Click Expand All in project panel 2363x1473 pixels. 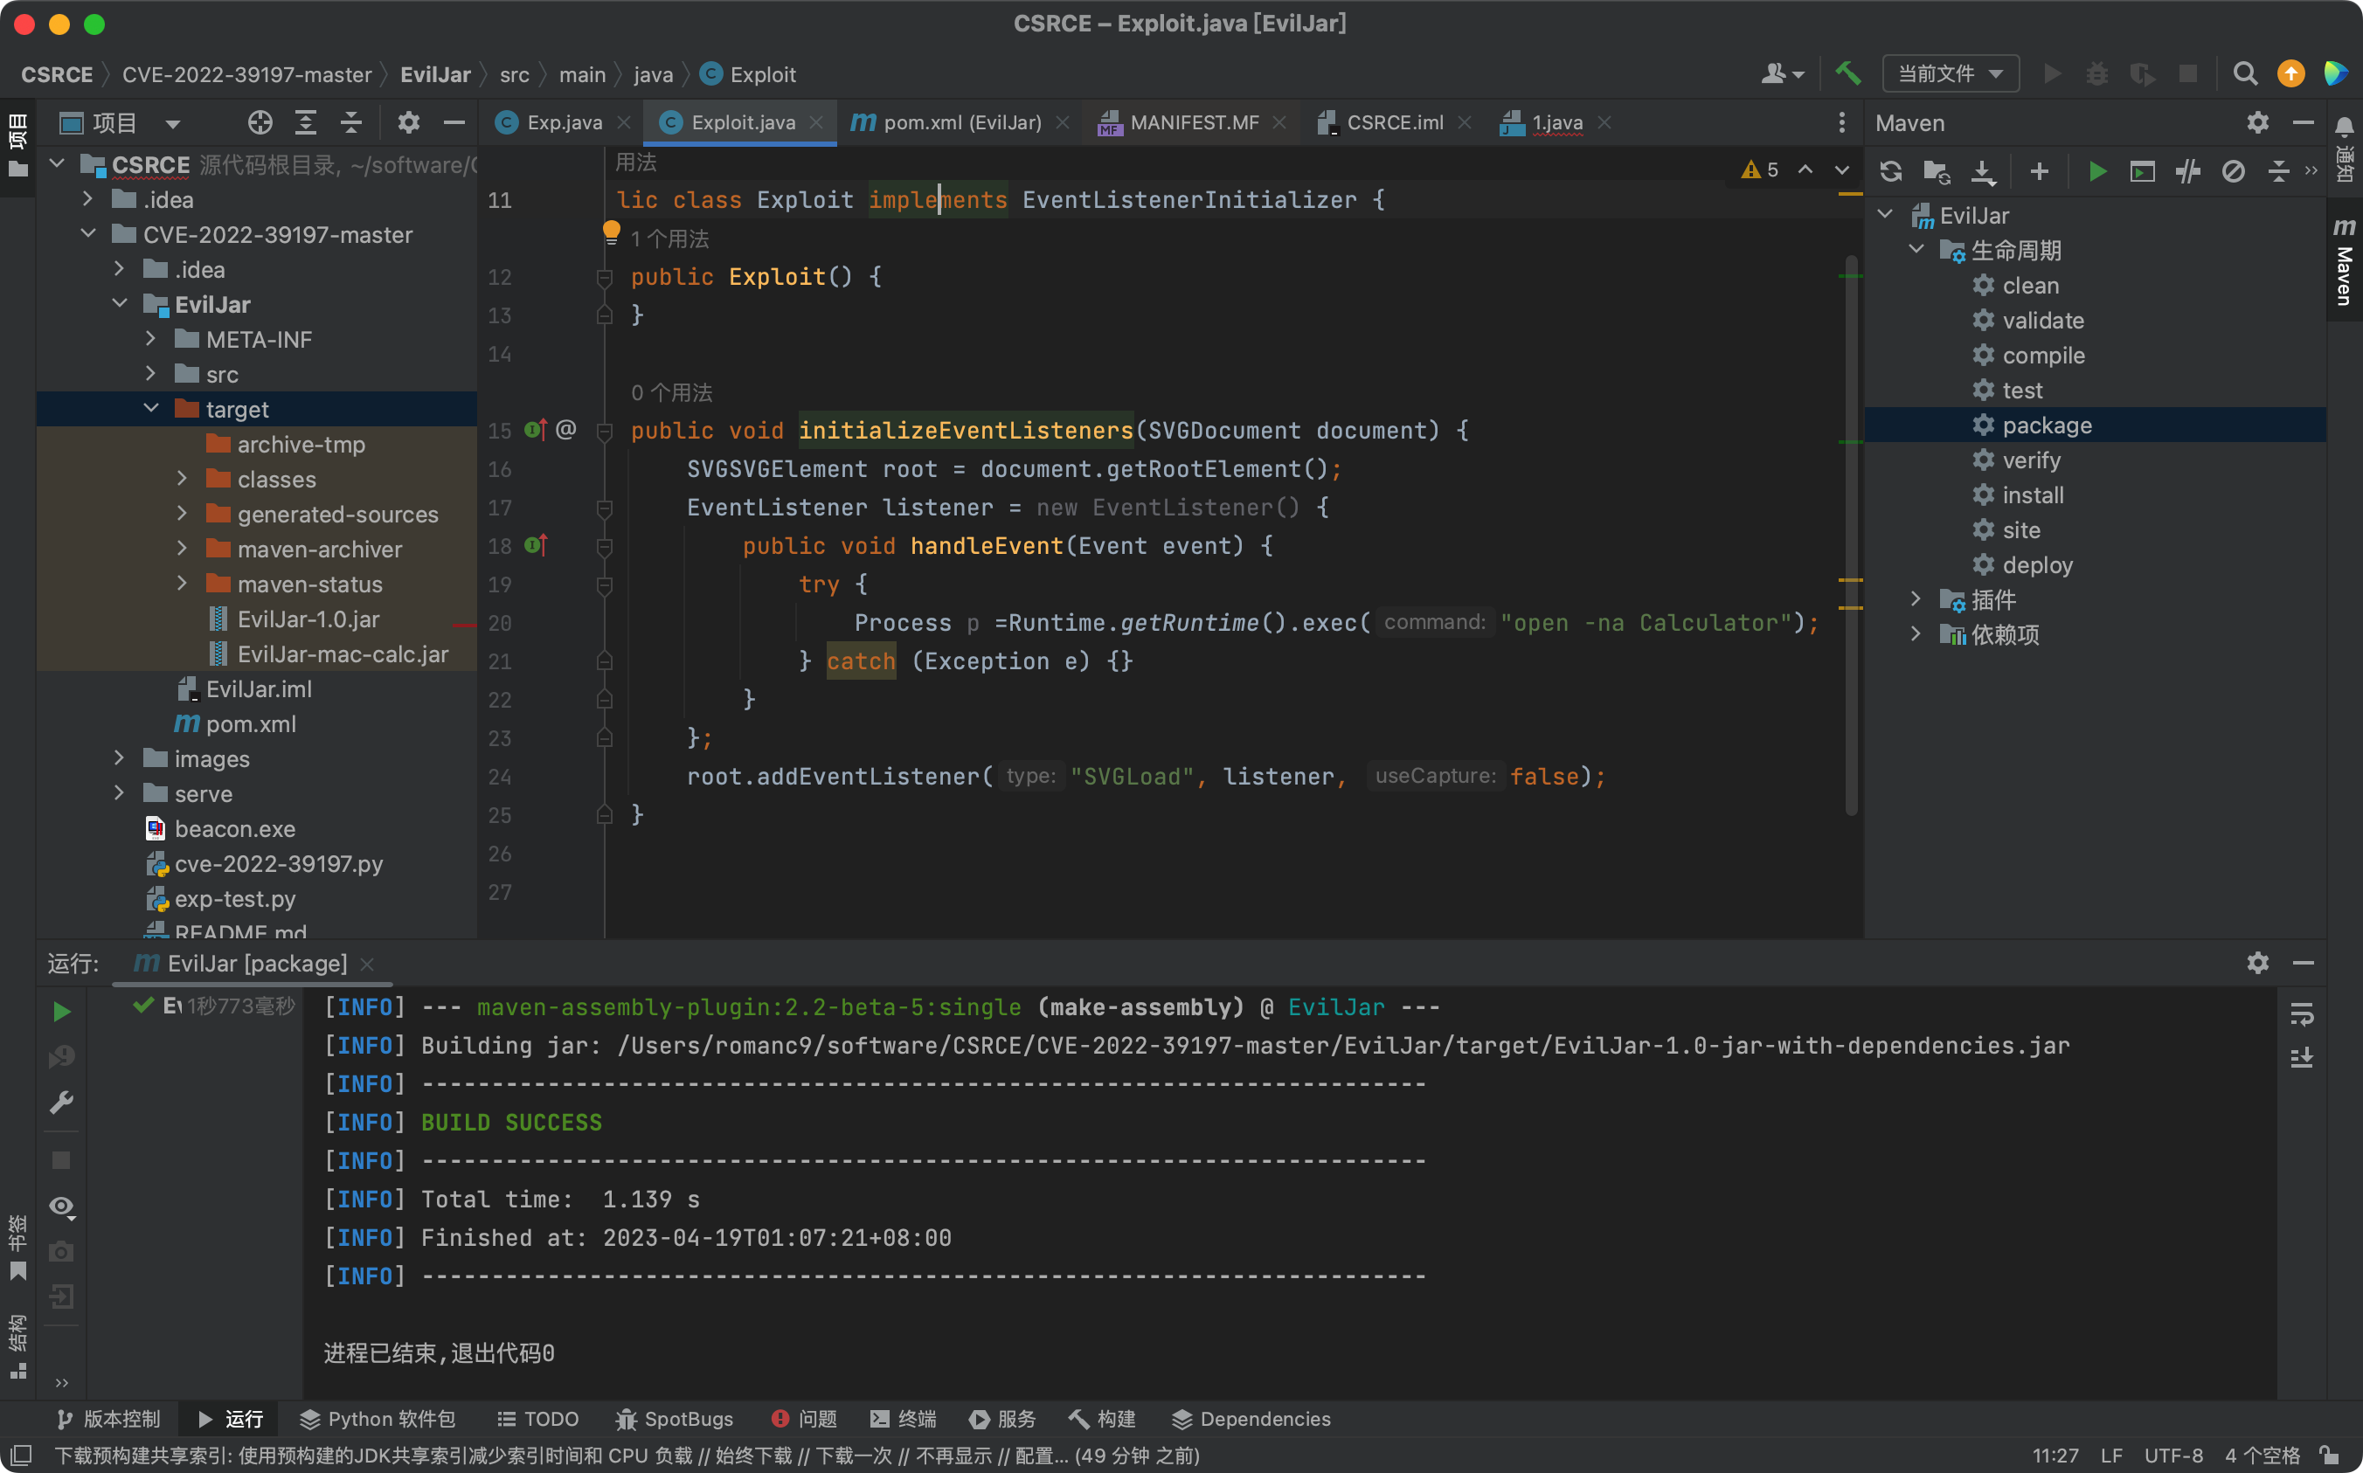point(306,122)
